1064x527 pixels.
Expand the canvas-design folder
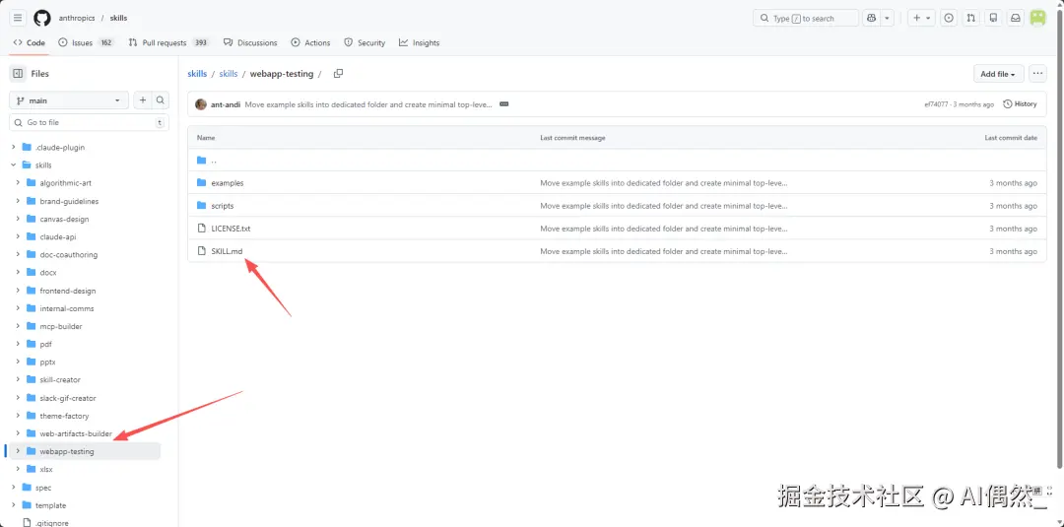tap(19, 219)
